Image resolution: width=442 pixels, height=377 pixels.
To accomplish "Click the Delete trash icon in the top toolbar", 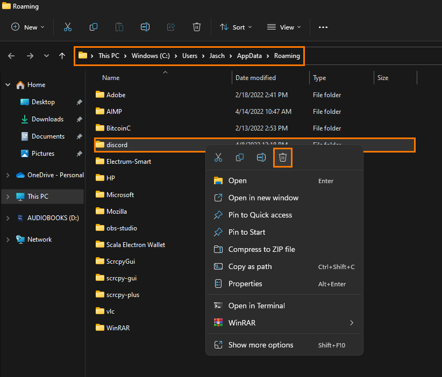I will click(x=196, y=27).
